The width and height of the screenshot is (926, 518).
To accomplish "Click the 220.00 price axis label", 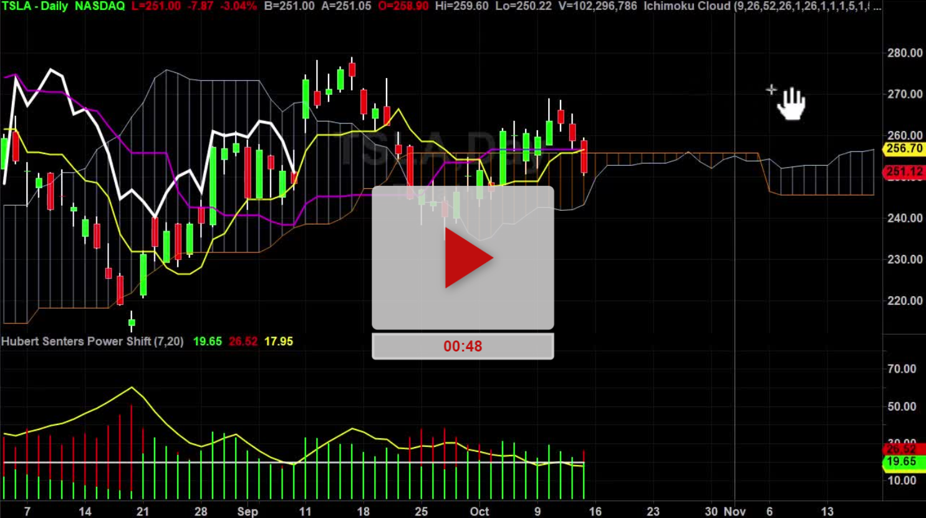I will click(905, 300).
